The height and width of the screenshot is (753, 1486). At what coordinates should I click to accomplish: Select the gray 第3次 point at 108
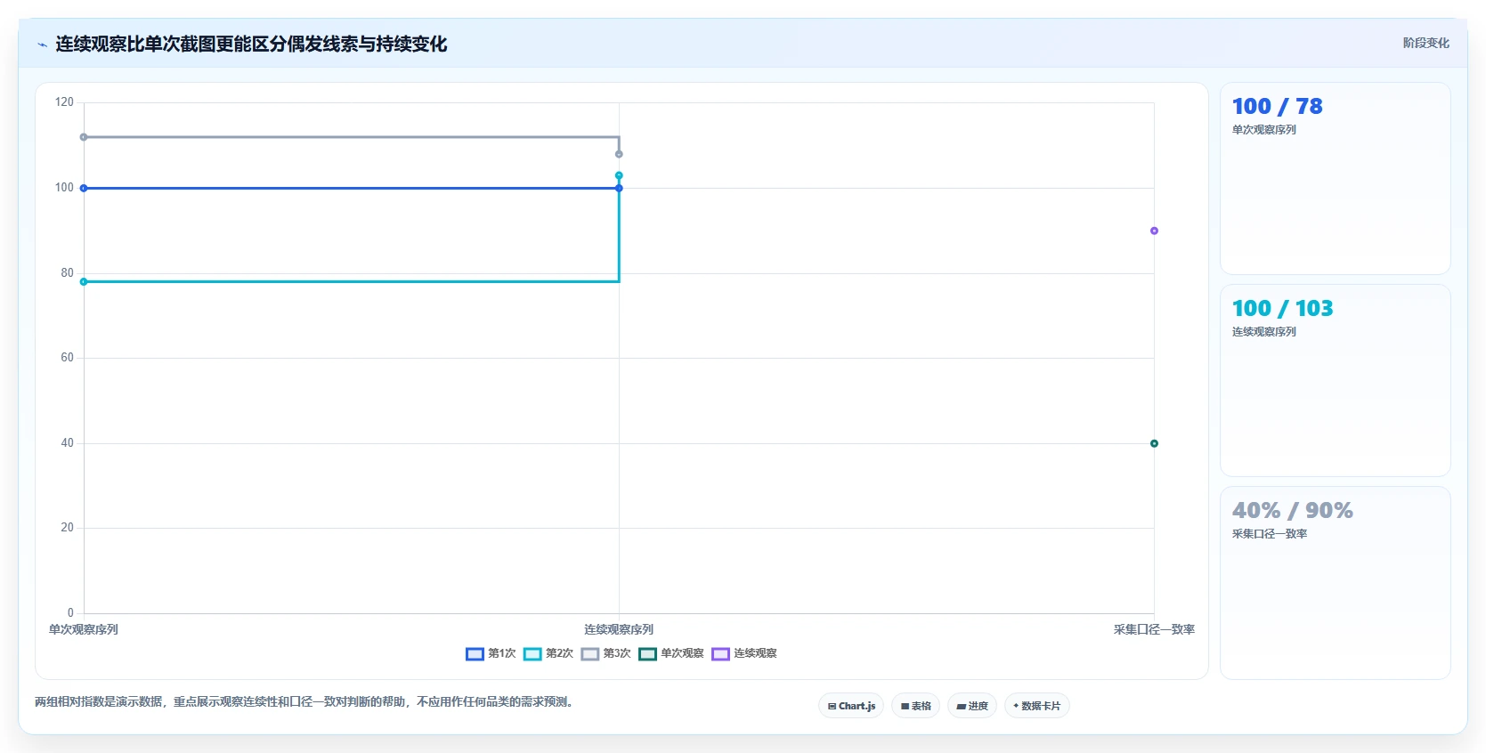point(619,154)
